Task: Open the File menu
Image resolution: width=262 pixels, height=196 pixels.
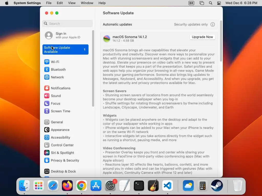Action: 49,3
